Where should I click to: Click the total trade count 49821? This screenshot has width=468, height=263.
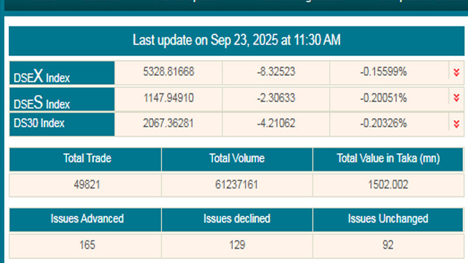pos(86,185)
